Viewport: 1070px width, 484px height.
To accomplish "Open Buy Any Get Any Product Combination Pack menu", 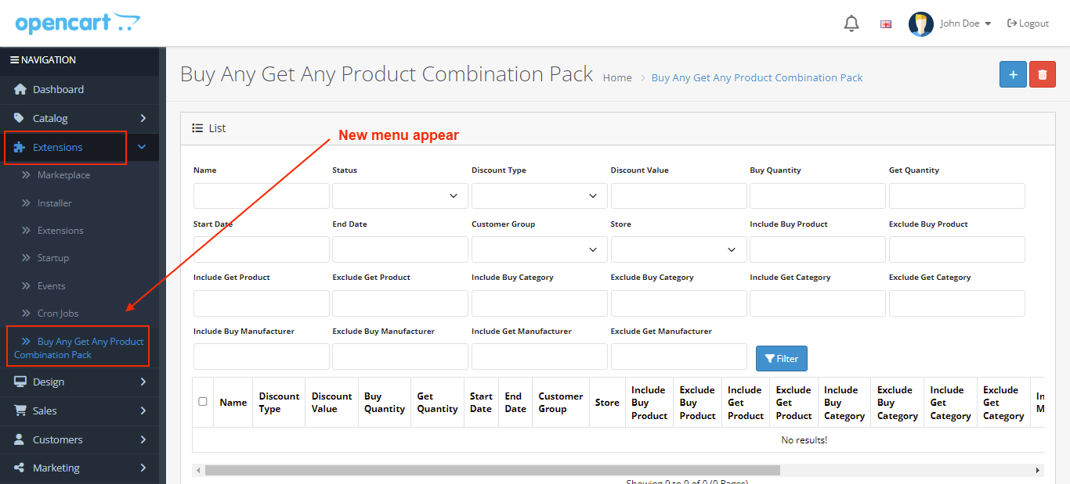I will click(x=78, y=348).
